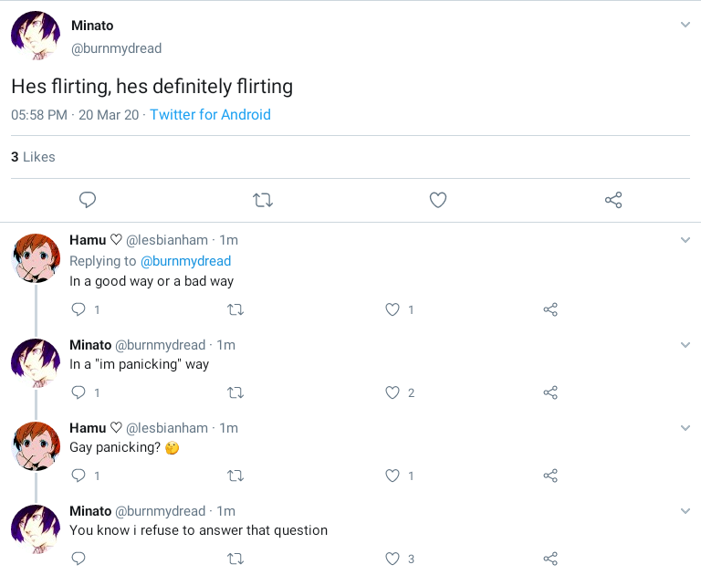
Task: Reply to the main tweet by Minato
Action: pyautogui.click(x=88, y=200)
